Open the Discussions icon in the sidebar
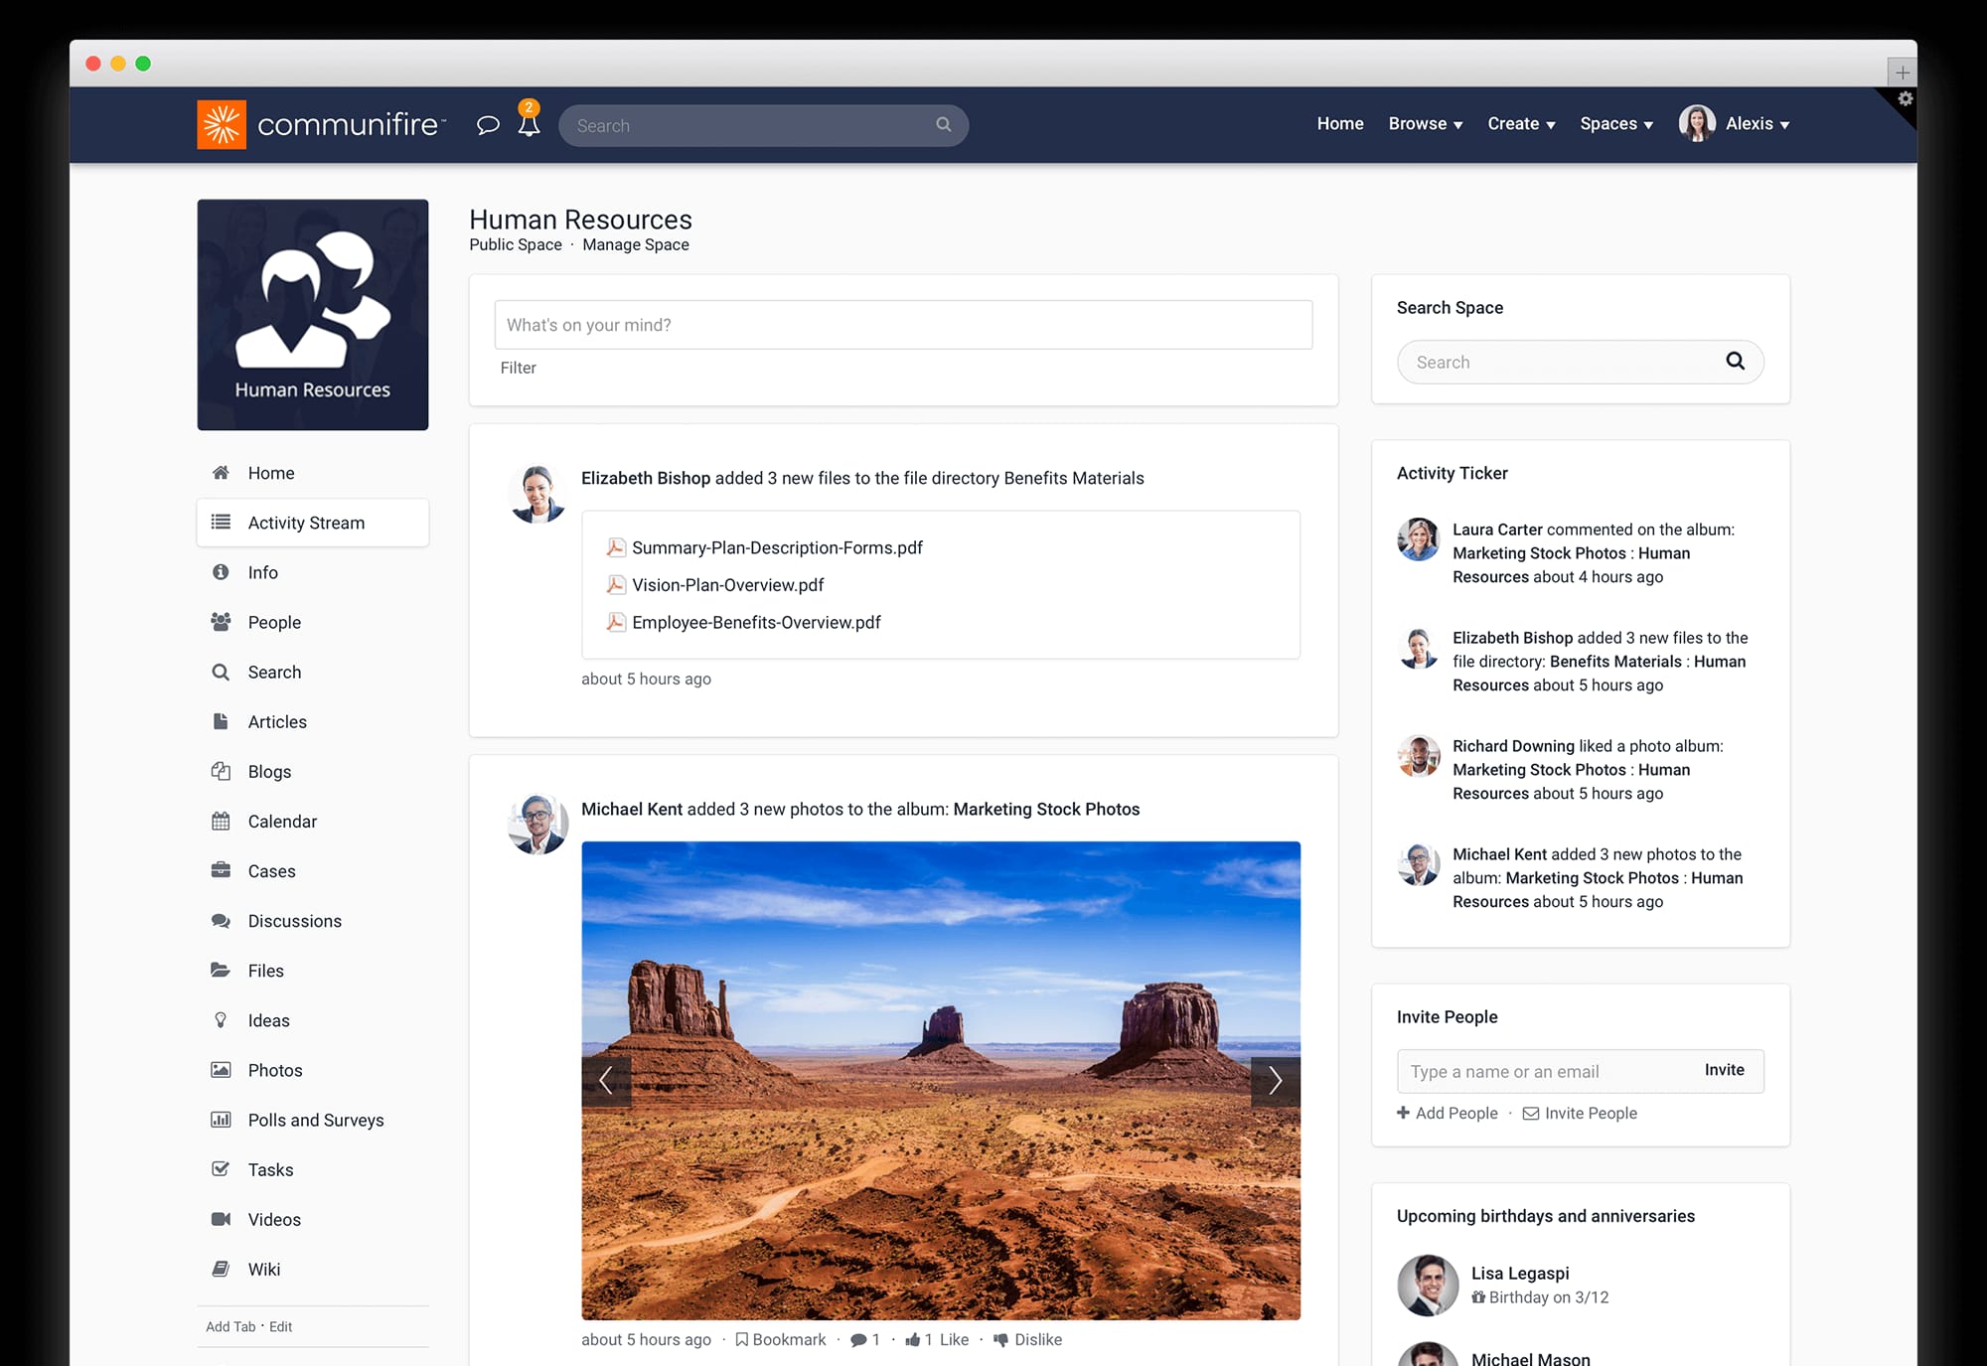The image size is (1987, 1366). coord(221,920)
